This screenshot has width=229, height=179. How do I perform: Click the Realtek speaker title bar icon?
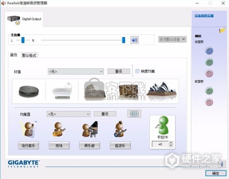pos(3,3)
